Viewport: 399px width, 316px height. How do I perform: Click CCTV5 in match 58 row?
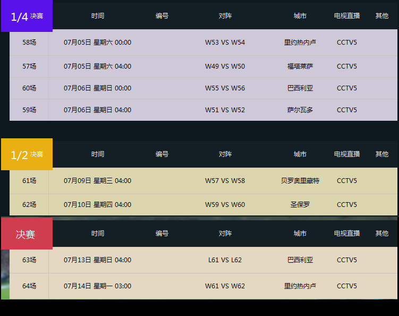click(347, 43)
